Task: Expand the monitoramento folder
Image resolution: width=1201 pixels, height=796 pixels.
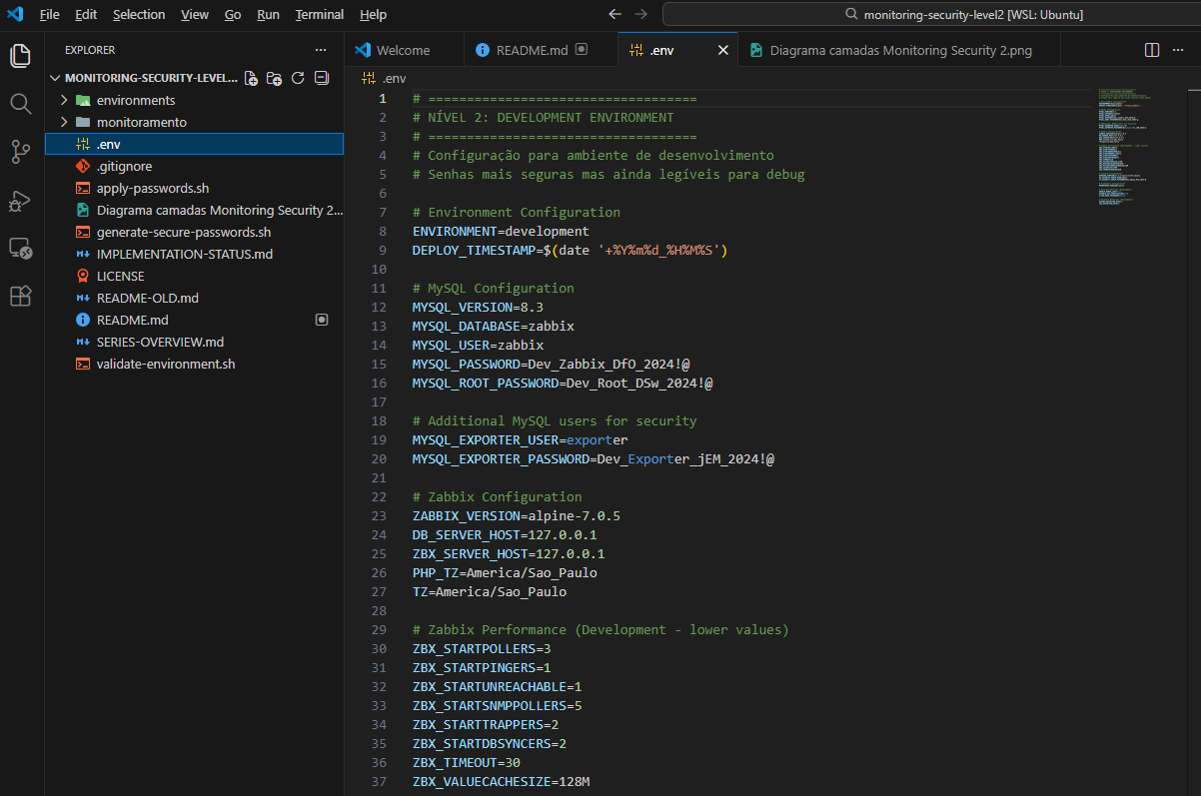Action: pyautogui.click(x=141, y=122)
